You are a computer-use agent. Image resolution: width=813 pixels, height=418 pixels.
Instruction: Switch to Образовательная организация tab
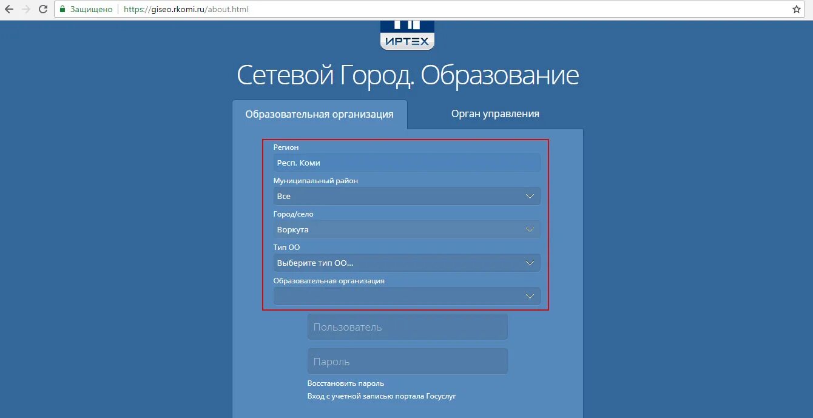(x=319, y=114)
